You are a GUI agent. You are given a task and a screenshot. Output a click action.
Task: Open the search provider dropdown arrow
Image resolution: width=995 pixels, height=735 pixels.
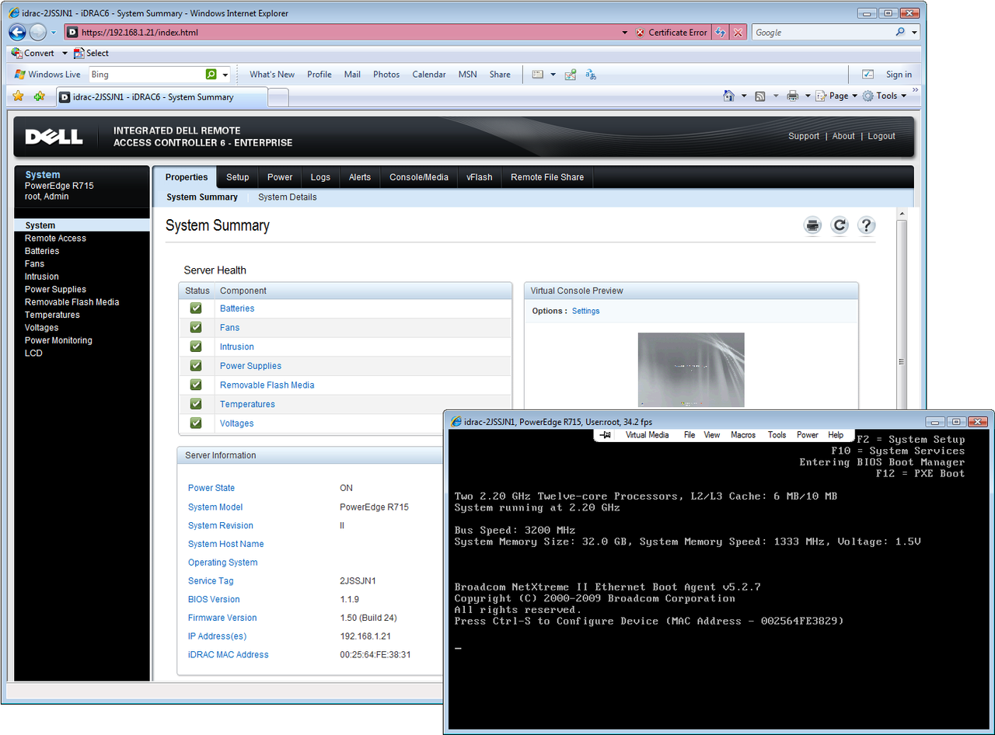pos(914,33)
